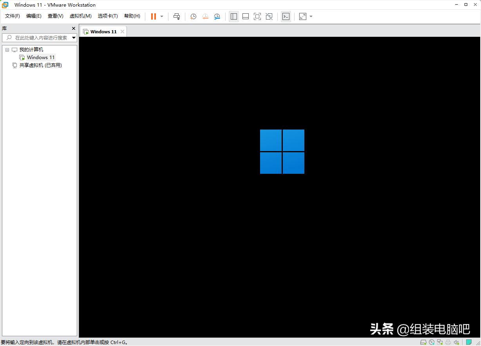Screen dimensions: 481x346
Task: Toggle the console view button
Action: pyautogui.click(x=286, y=16)
